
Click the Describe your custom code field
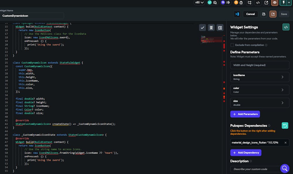pos(255,169)
